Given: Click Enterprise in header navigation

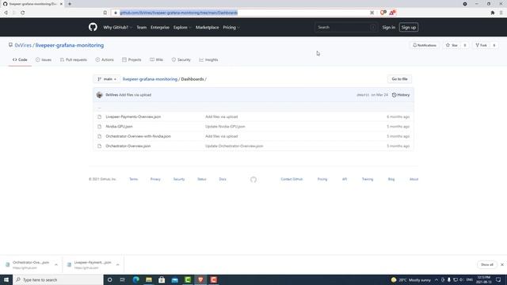Looking at the screenshot, I should click(x=160, y=28).
